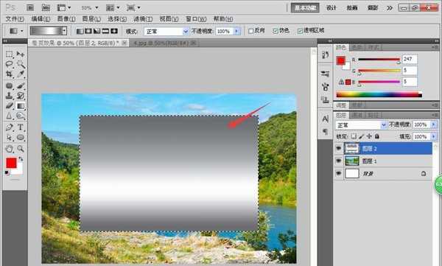This screenshot has height=266, width=442.
Task: Select the Zoom tool
Action: (21, 149)
